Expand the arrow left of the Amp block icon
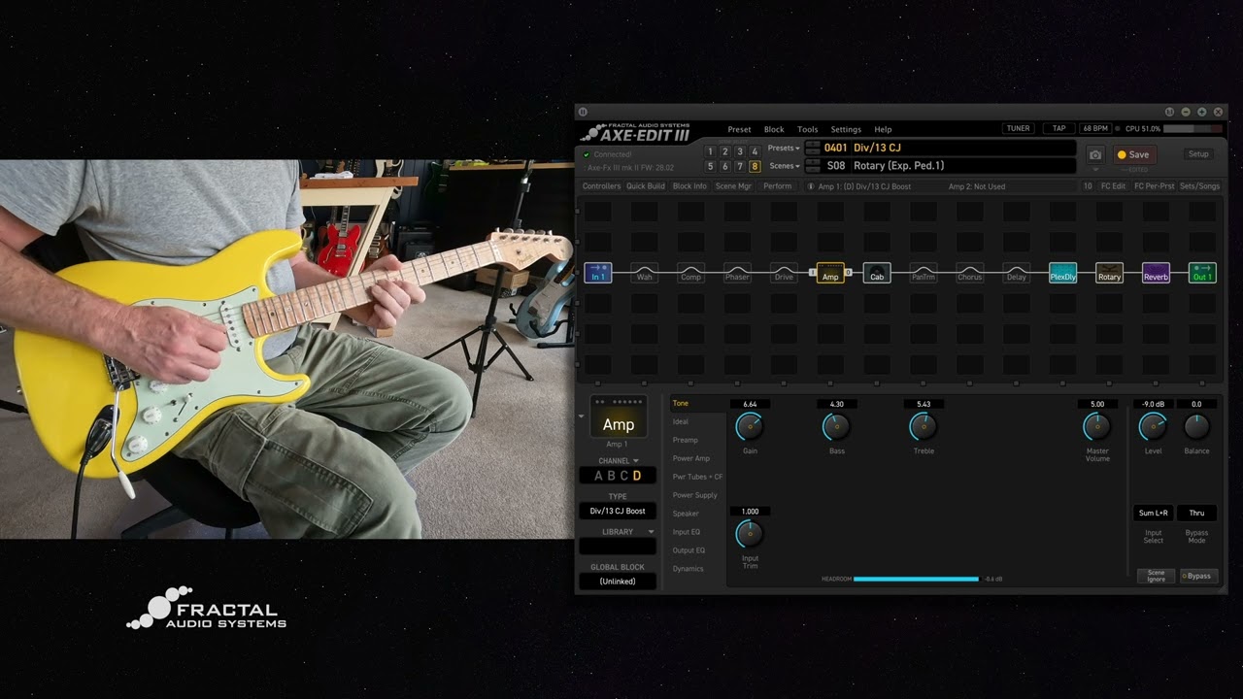The width and height of the screenshot is (1243, 699). [x=581, y=416]
